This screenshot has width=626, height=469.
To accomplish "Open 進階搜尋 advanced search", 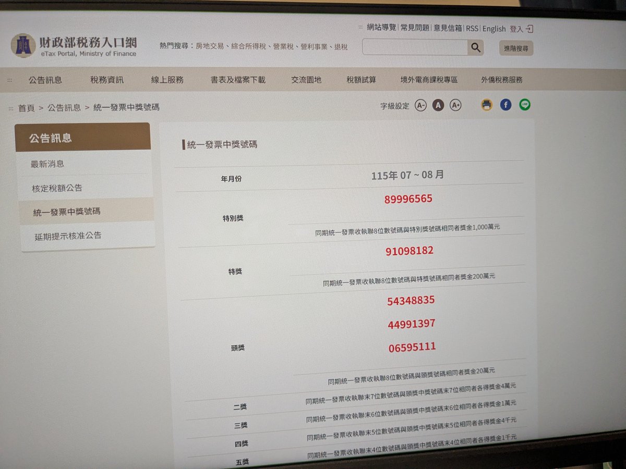I will pyautogui.click(x=516, y=48).
